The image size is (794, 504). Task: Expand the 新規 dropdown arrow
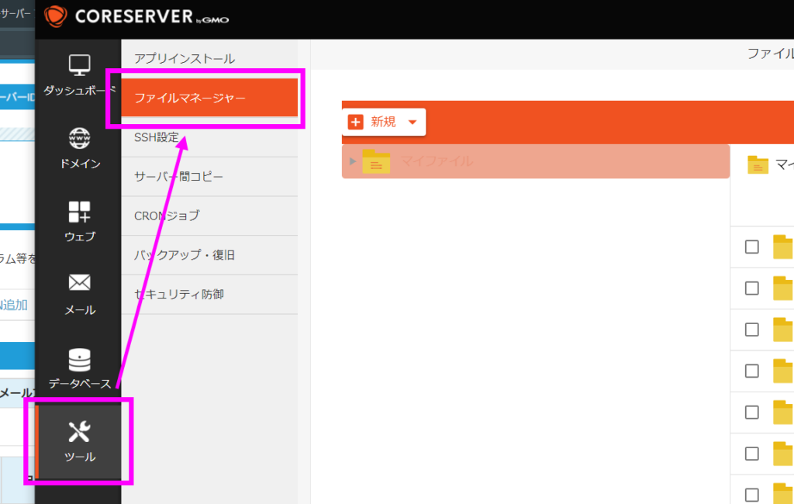click(413, 122)
